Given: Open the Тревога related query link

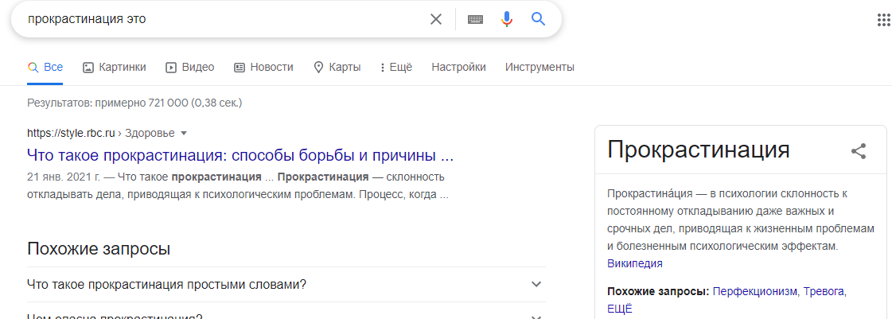Looking at the screenshot, I should [824, 292].
